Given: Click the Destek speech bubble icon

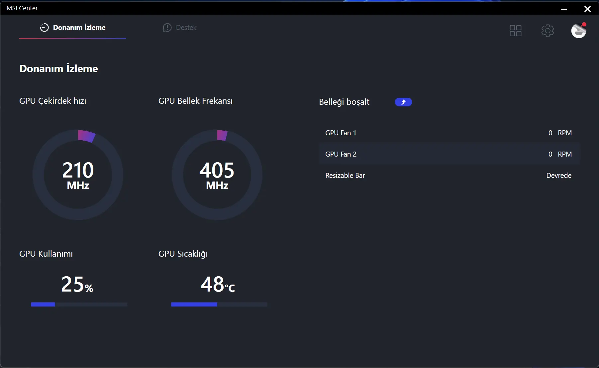Looking at the screenshot, I should (167, 28).
